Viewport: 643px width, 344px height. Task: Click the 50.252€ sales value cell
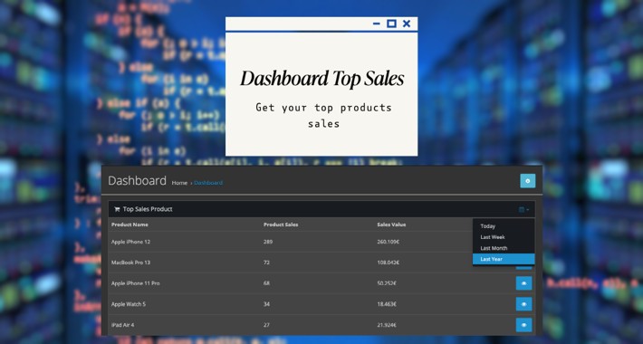387,283
